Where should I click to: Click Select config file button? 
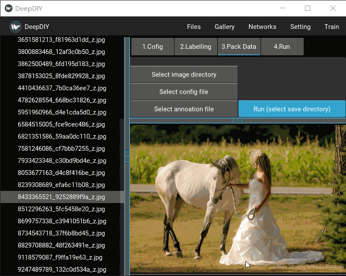(x=184, y=92)
